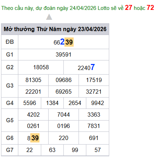Click G3 number 17519
This screenshot has width=155, height=158.
pos(94,80)
